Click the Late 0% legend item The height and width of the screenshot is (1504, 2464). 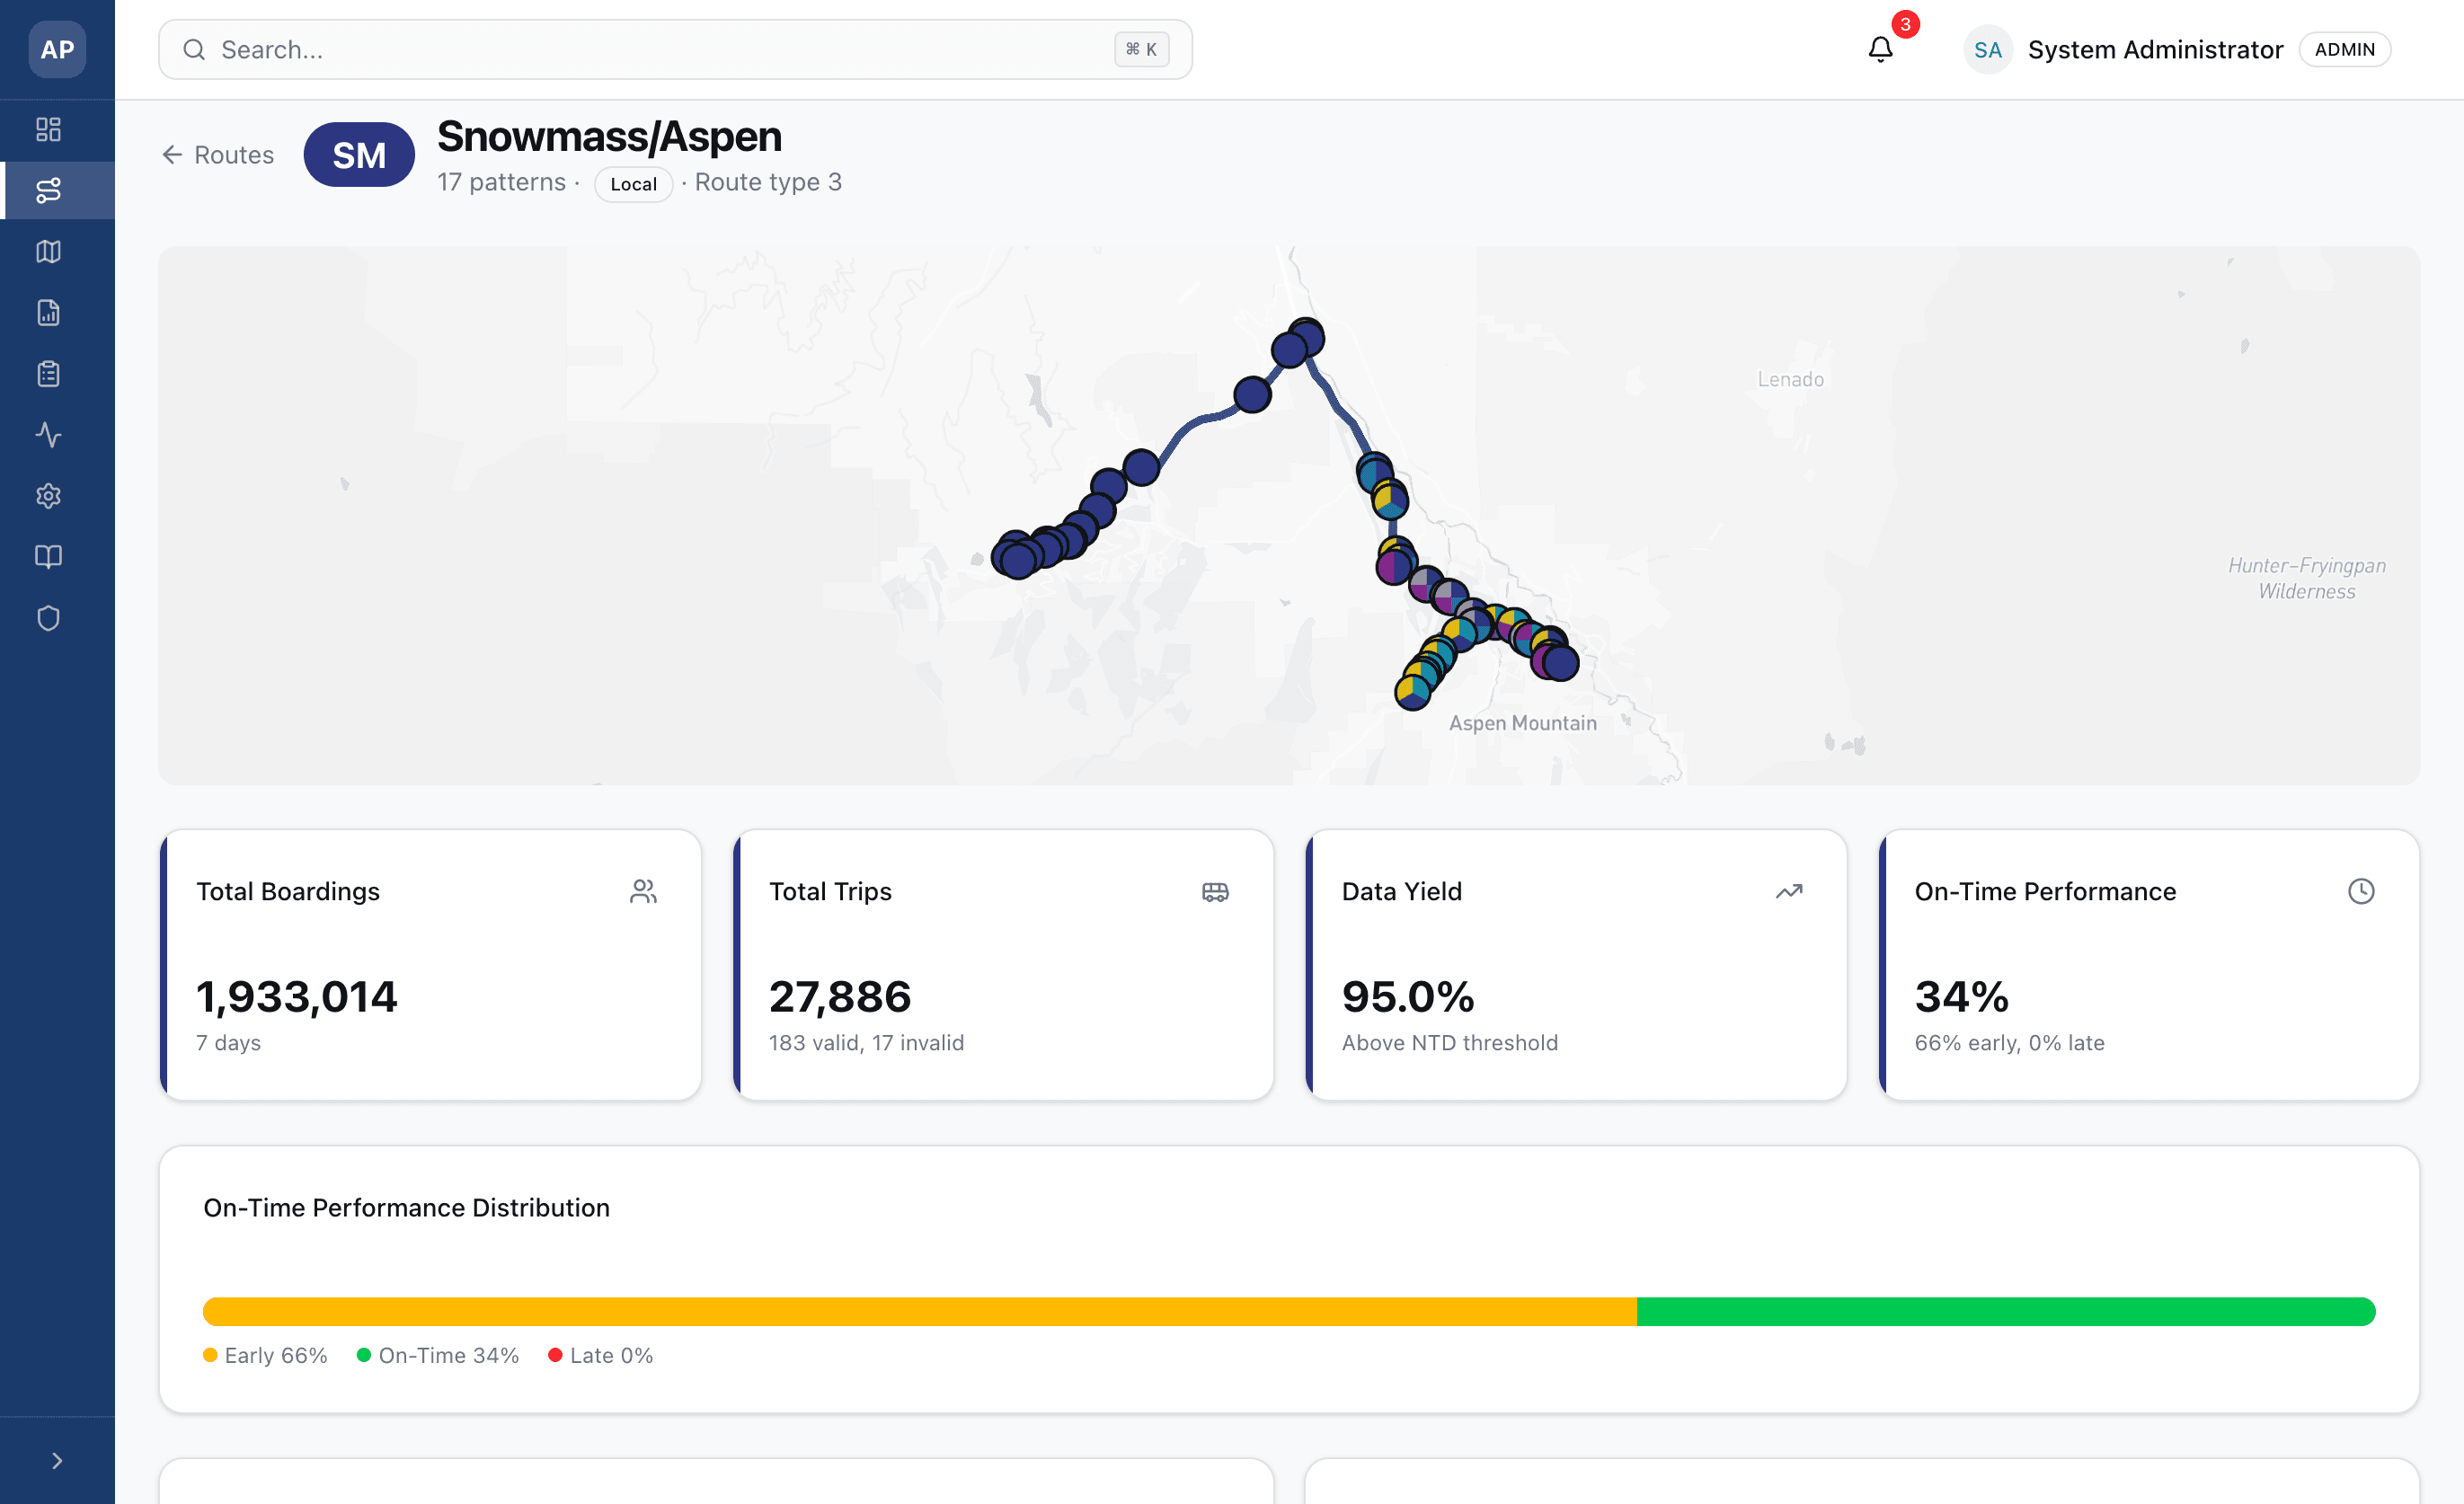(601, 1355)
